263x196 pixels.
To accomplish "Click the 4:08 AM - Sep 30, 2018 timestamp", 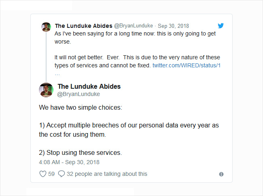I will [69, 162].
